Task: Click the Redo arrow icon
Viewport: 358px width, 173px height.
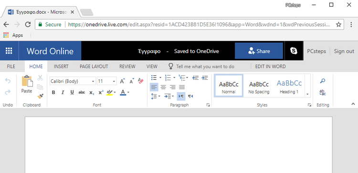Action: 8,92
